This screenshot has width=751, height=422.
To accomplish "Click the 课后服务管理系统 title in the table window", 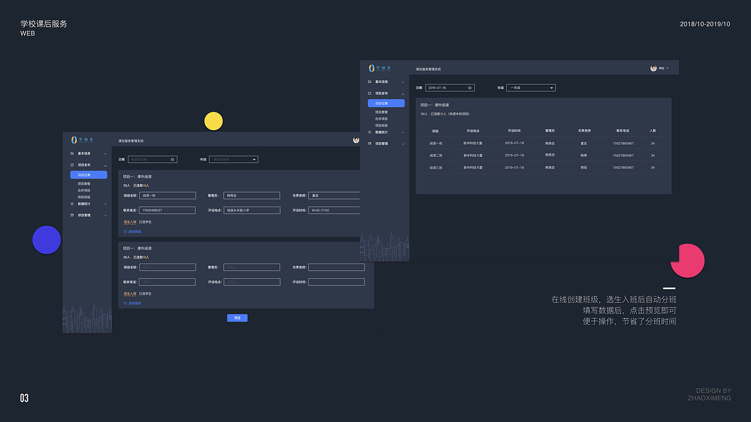I will click(x=428, y=69).
